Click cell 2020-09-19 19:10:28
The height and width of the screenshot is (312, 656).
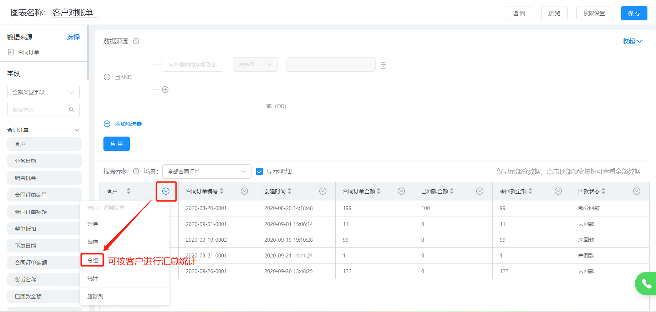[289, 240]
